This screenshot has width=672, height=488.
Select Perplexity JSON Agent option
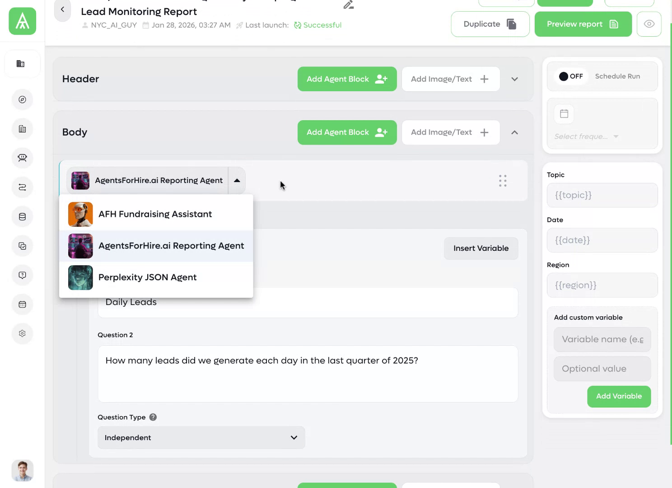coord(156,277)
